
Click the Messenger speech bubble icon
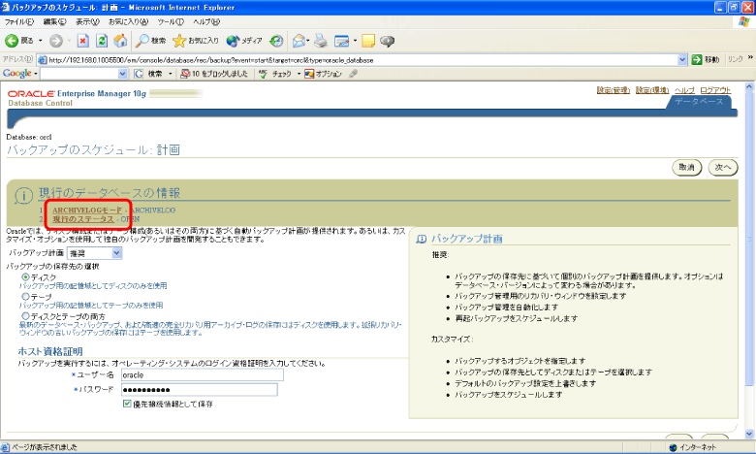pos(387,41)
